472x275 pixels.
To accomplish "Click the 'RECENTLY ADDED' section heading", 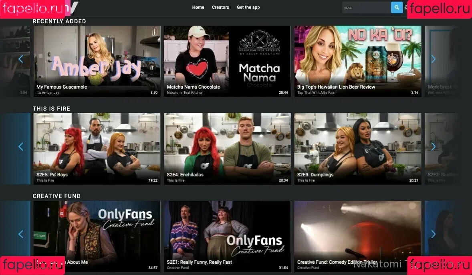I will [x=59, y=21].
